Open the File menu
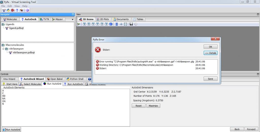Image resolution: width=260 pixels, height=132 pixels. [x=3, y=6]
